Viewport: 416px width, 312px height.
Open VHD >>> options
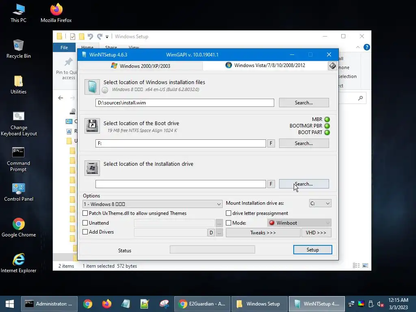click(x=316, y=233)
